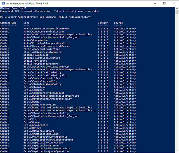Select 'Add-ADComputerServiceAccount' cmdlet name
This screenshot has height=153, width=179.
44,32
